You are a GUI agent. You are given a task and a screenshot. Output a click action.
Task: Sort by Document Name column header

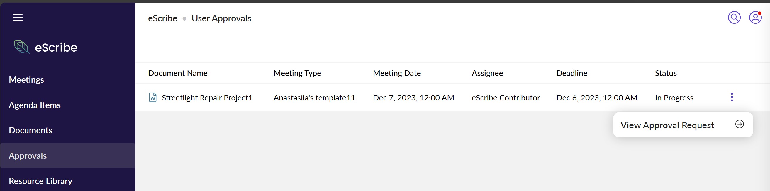pyautogui.click(x=178, y=73)
